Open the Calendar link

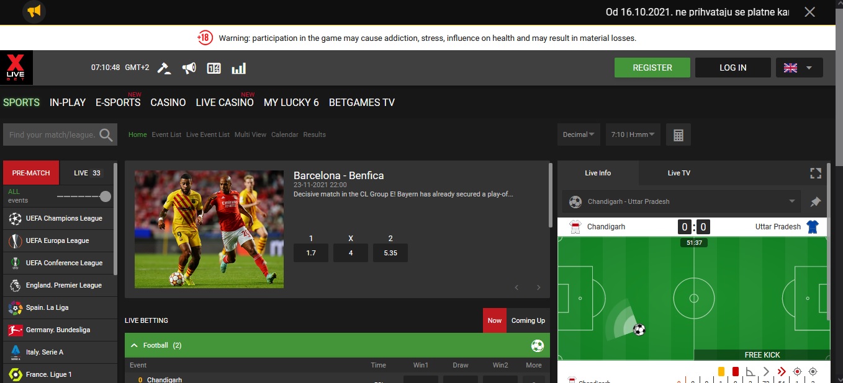click(x=285, y=134)
